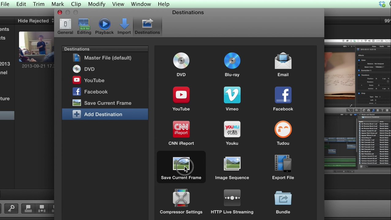391x220 pixels.
Task: Click the Dropbox icon in menu bar
Action: tap(382, 4)
